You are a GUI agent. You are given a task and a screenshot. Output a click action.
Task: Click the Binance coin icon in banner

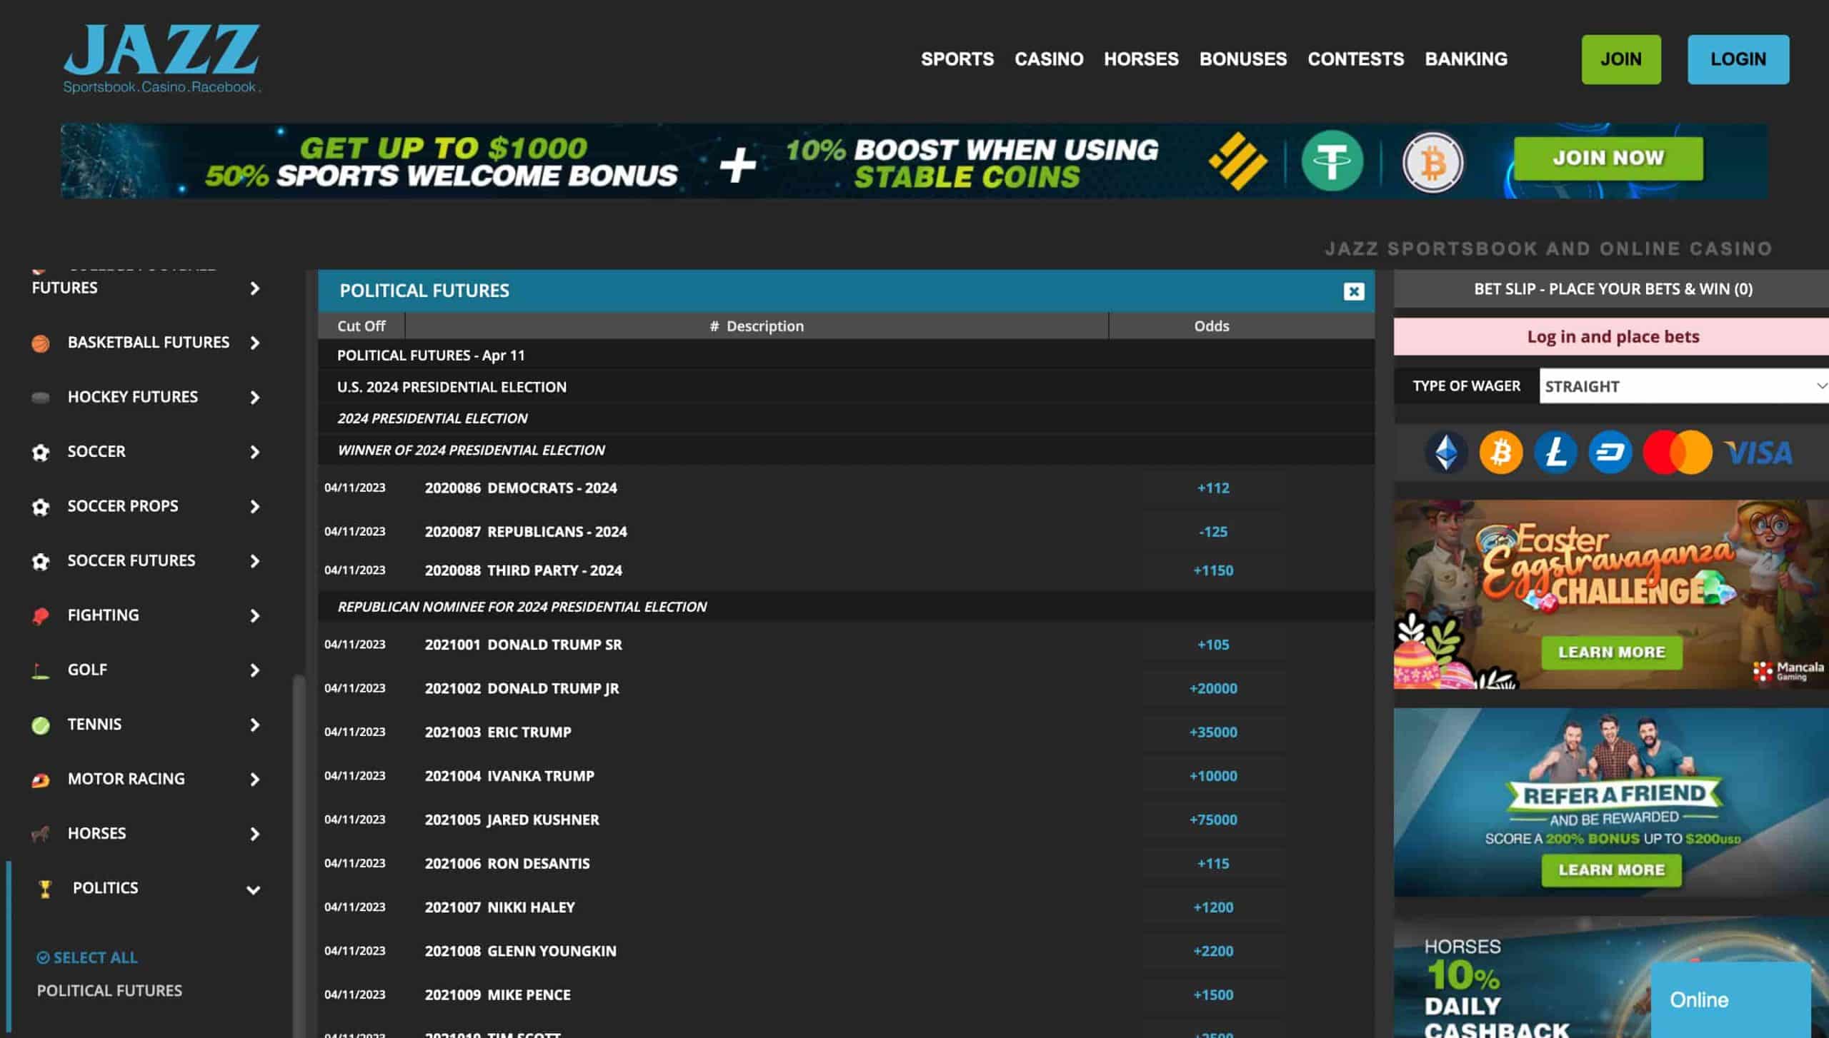pyautogui.click(x=1238, y=161)
